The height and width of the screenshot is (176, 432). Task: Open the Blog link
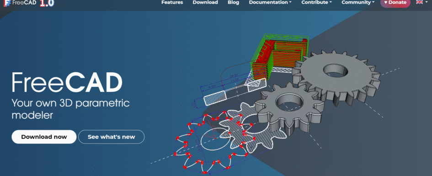(233, 2)
